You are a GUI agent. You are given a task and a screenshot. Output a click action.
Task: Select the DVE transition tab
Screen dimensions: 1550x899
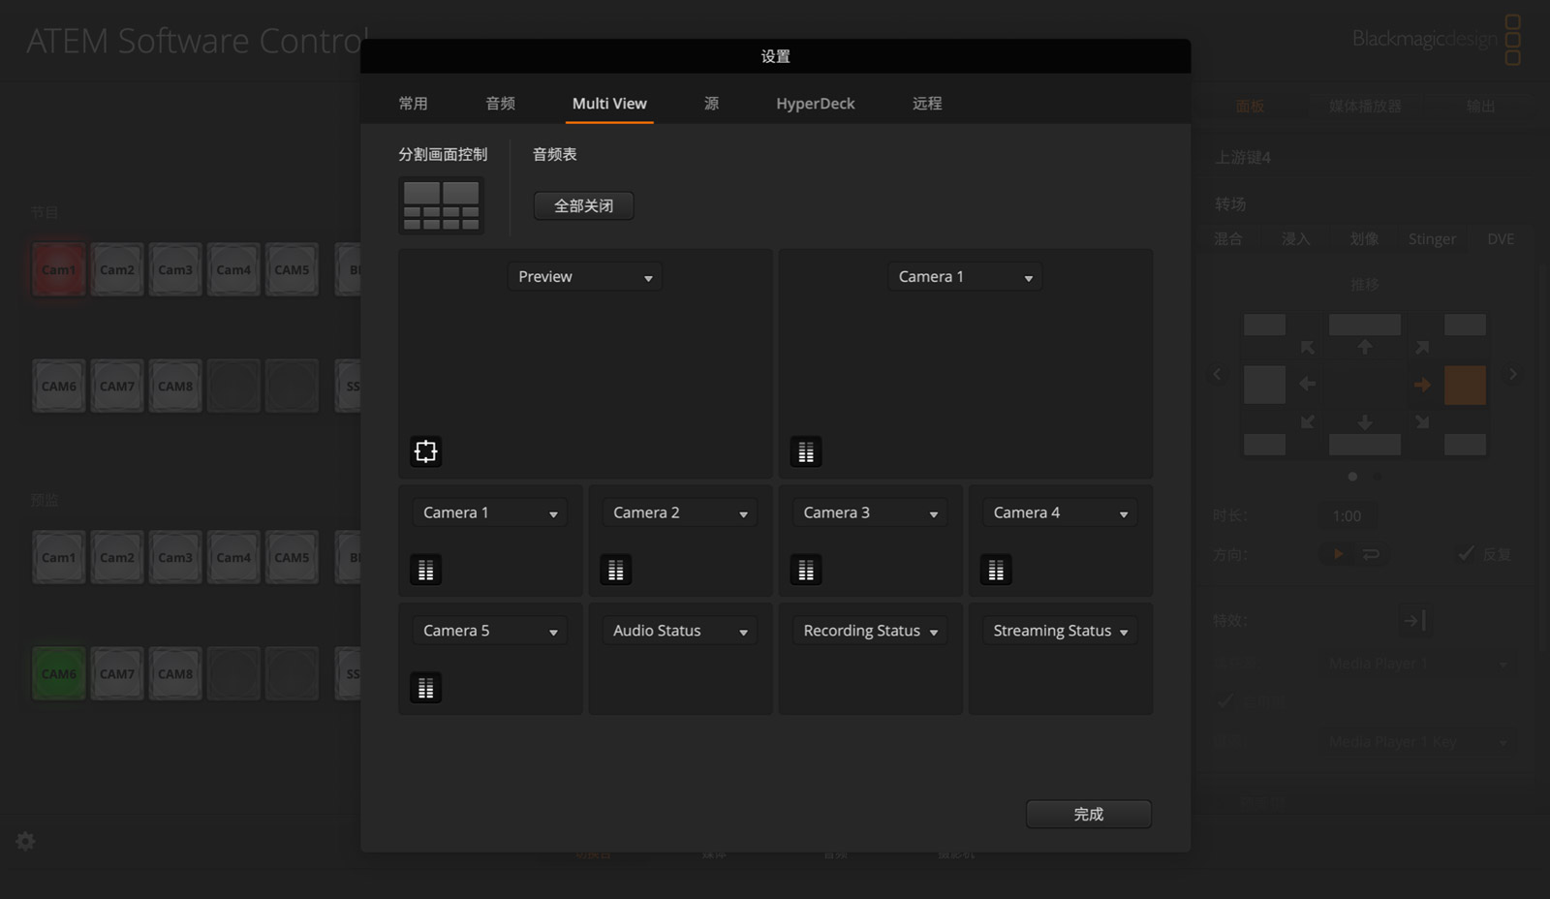(1501, 239)
